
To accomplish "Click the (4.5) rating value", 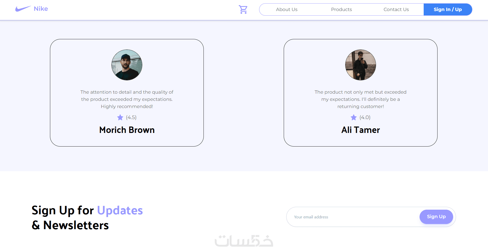I will click(x=131, y=117).
